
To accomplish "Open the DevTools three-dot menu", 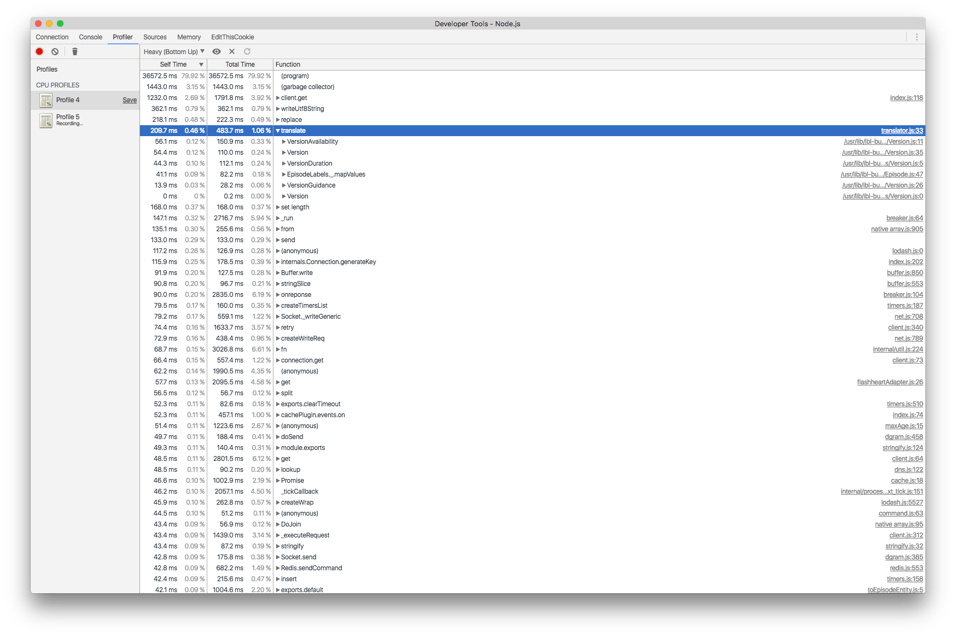I will (x=917, y=37).
